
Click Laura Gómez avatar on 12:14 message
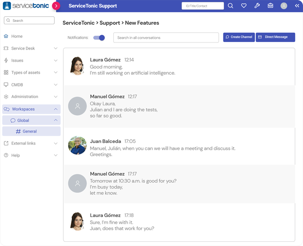click(x=77, y=66)
